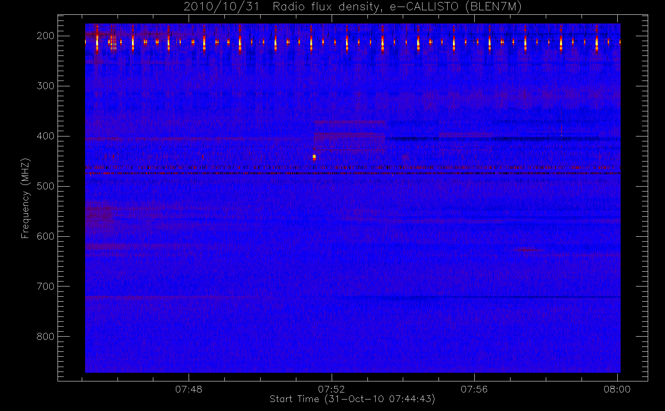Click the bright yellow burst spot near 440 MHz
The width and height of the screenshot is (665, 411).
(314, 157)
